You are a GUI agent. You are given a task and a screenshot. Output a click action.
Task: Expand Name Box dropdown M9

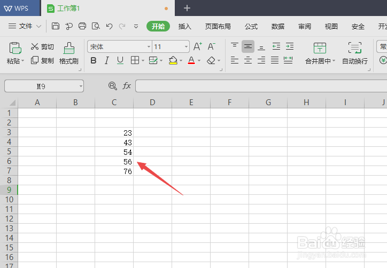(81, 86)
